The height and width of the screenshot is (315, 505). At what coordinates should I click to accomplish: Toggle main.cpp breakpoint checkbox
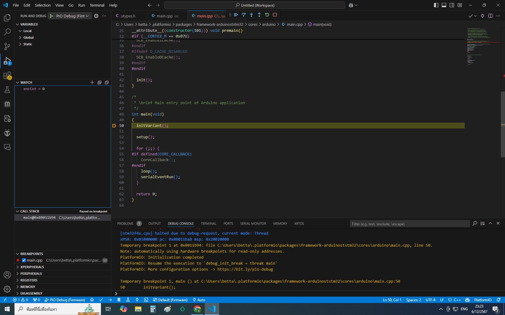click(x=24, y=260)
